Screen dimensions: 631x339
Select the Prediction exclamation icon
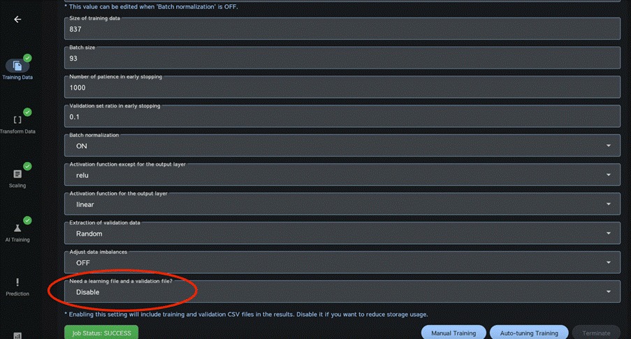coord(17,282)
